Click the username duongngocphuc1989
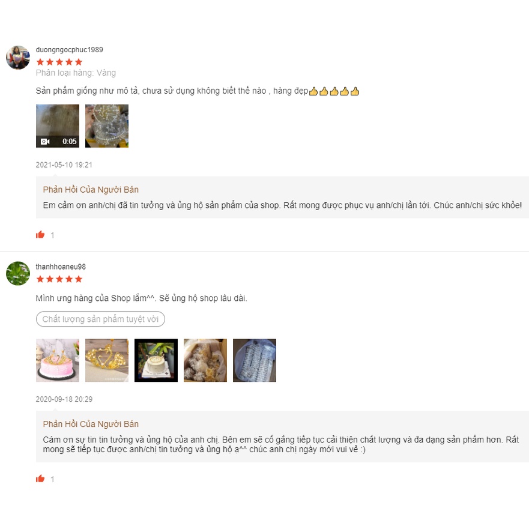 69,50
